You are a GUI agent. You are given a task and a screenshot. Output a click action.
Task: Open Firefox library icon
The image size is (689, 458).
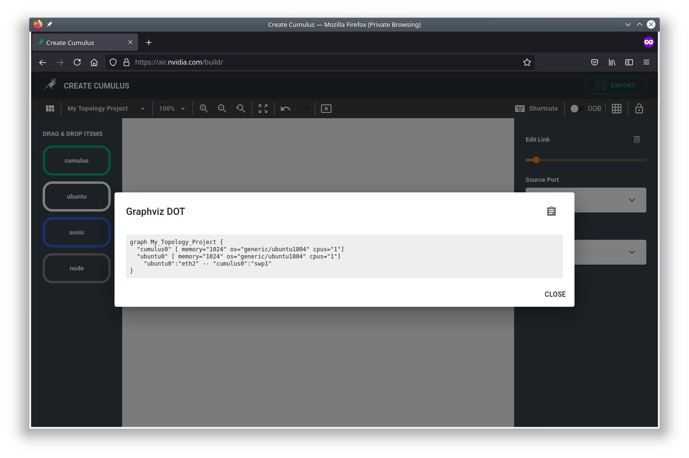click(612, 62)
